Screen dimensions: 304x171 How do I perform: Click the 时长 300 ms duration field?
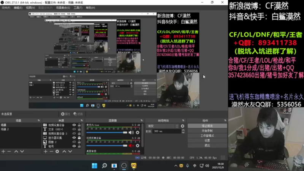point(167,131)
